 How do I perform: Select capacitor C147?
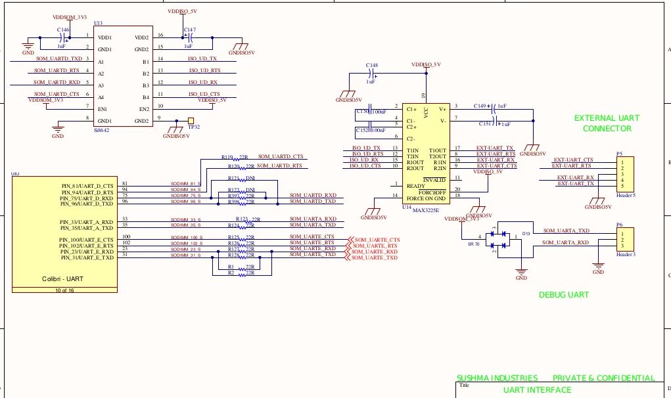(x=189, y=37)
